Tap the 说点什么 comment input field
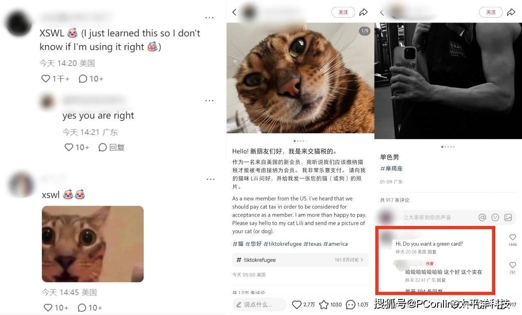 click(259, 304)
